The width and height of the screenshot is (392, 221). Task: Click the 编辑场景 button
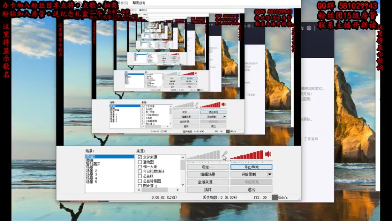coord(208,174)
